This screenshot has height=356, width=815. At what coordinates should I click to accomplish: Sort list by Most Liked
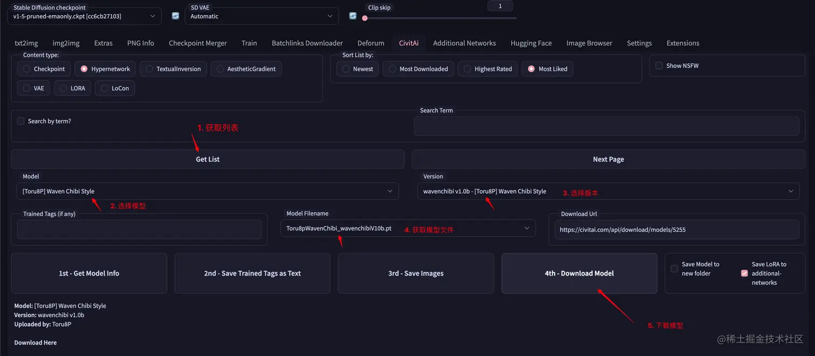[x=547, y=69]
